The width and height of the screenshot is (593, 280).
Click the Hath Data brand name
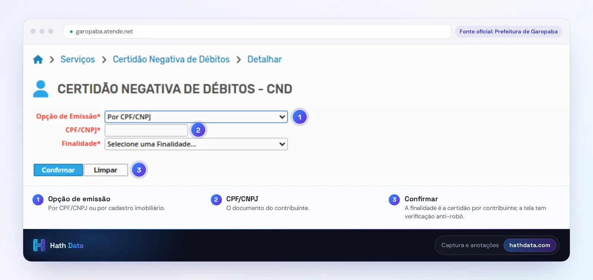pyautogui.click(x=67, y=246)
